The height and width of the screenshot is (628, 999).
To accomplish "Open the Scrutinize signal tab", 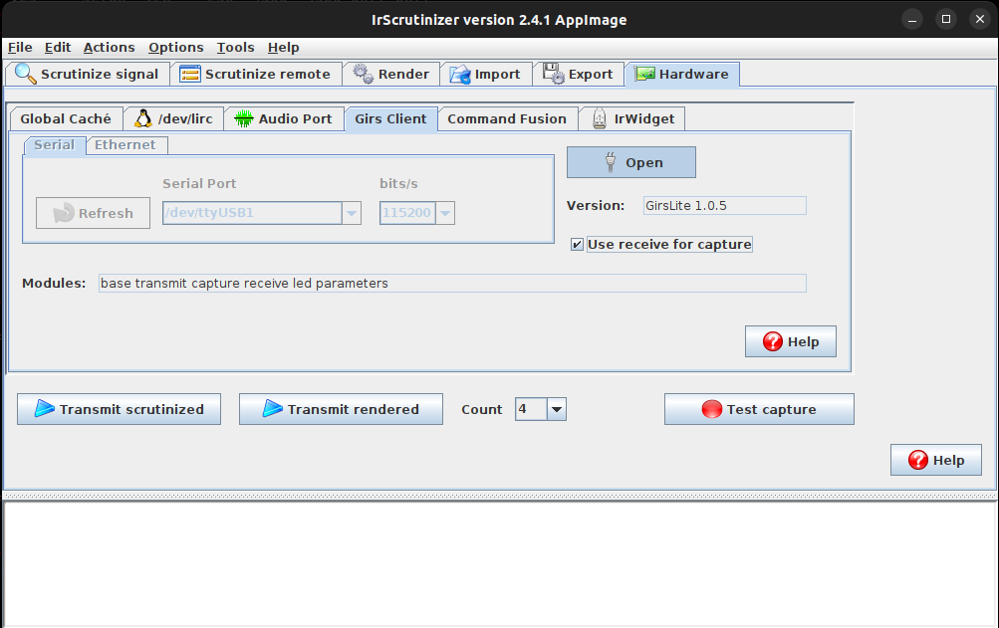I will pos(87,75).
